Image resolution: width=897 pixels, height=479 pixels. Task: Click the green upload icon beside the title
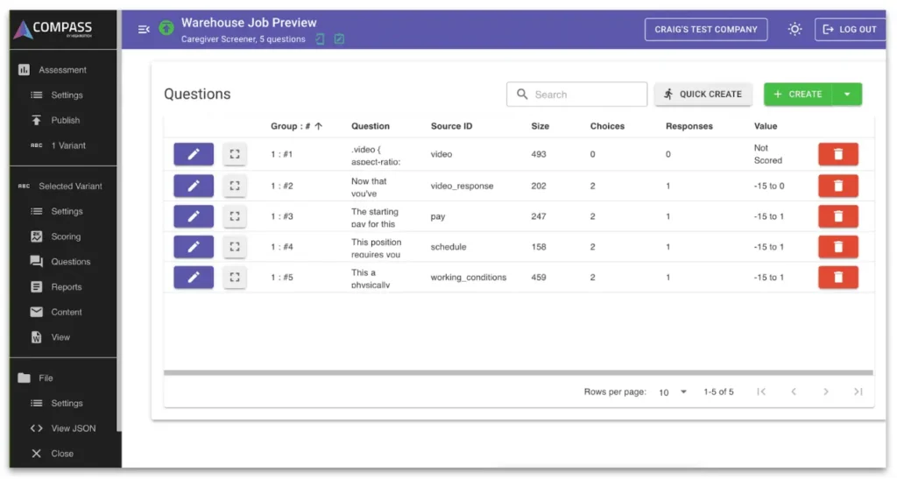coord(166,29)
